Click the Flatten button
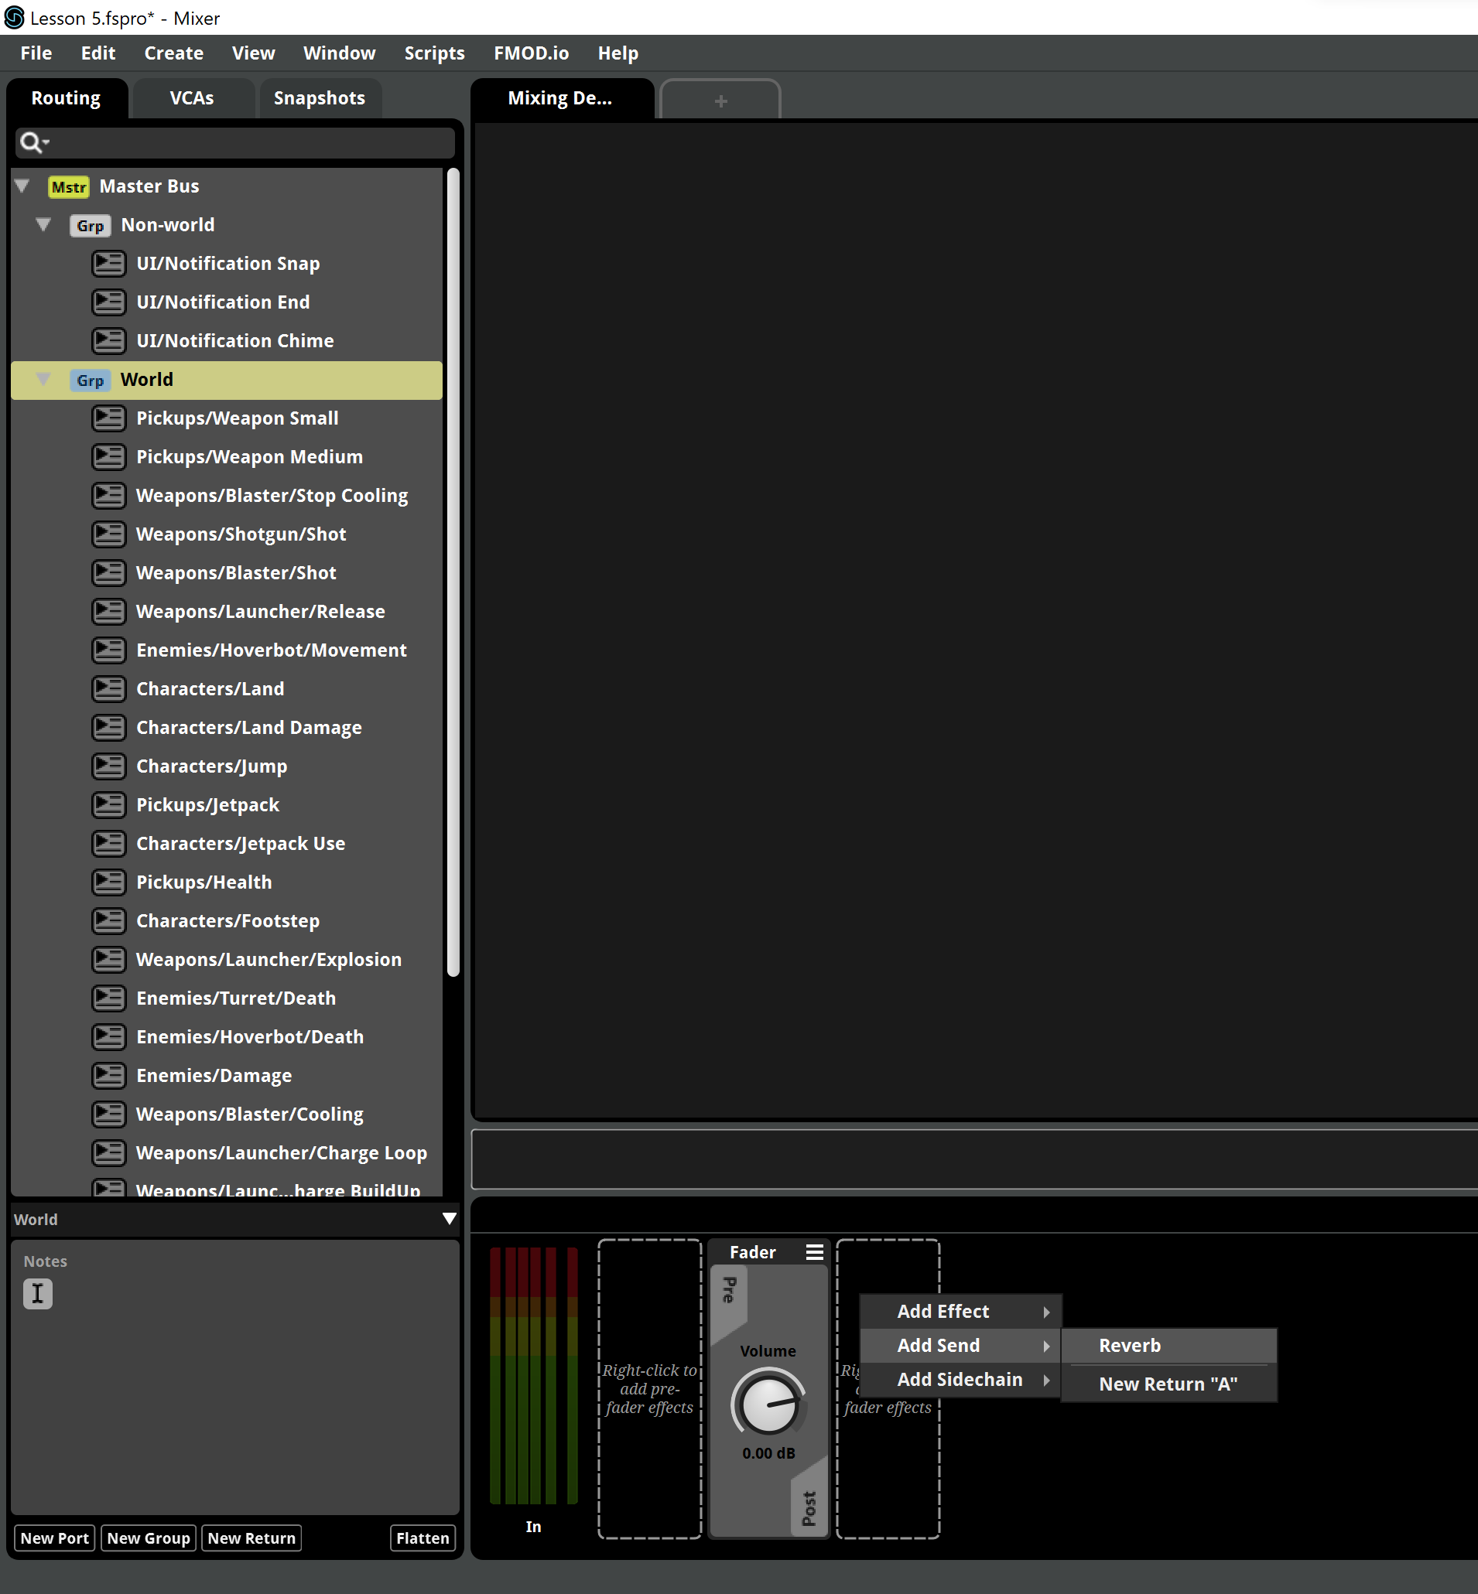The width and height of the screenshot is (1478, 1594). 423,1538
